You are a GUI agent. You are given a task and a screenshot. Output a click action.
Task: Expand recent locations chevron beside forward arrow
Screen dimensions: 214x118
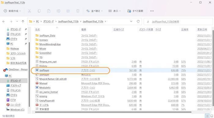tap(17, 22)
